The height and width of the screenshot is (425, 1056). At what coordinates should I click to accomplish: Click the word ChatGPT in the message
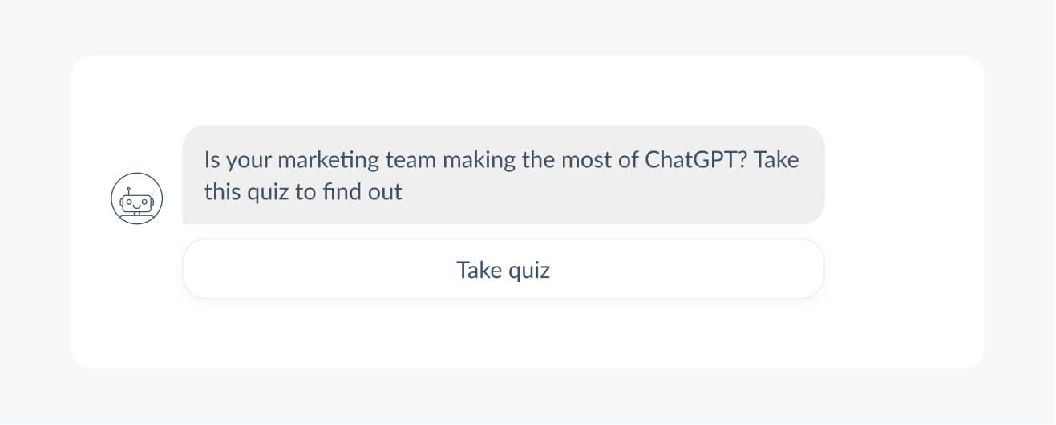coord(696,159)
